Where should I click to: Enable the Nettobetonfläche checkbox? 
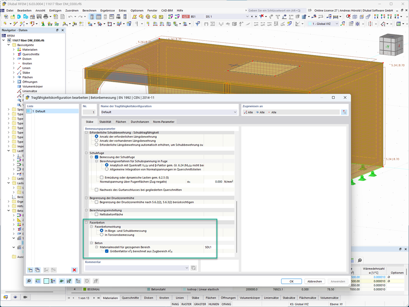96,215
